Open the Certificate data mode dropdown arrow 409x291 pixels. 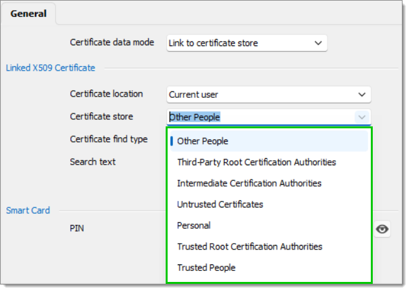(318, 43)
